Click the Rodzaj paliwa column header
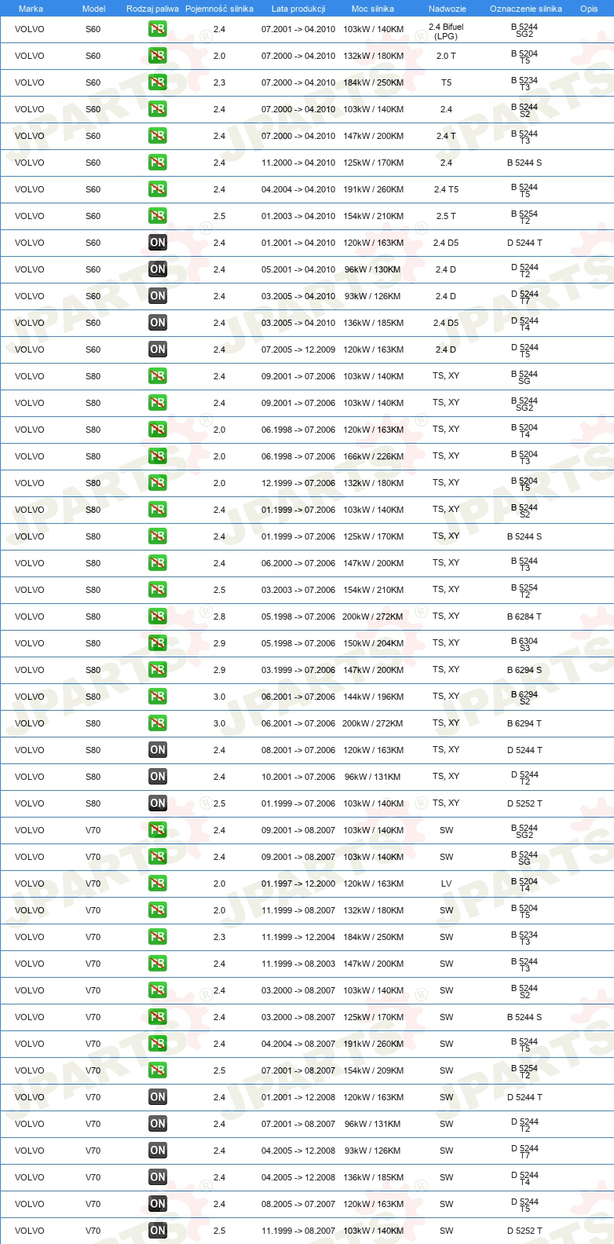 pos(152,9)
